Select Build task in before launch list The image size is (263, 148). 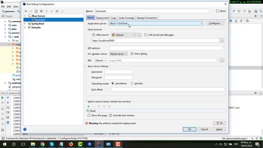coord(156,111)
